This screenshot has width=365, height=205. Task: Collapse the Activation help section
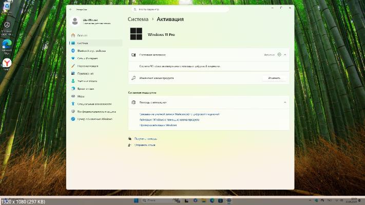point(285,102)
